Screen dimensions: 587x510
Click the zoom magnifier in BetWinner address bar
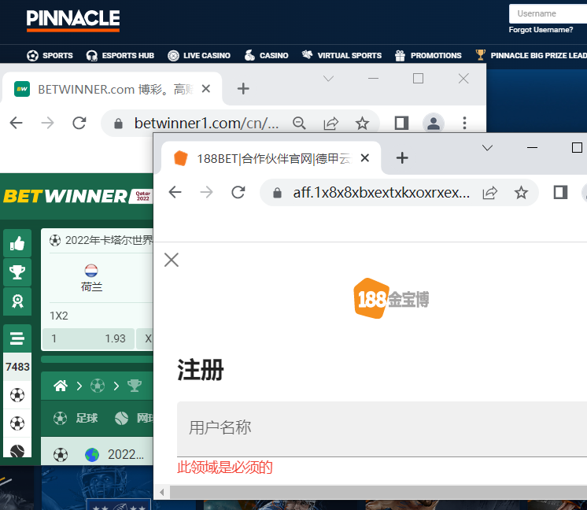pos(300,123)
